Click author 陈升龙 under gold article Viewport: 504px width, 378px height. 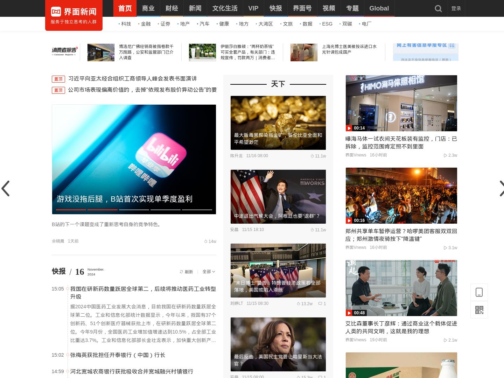click(x=236, y=156)
